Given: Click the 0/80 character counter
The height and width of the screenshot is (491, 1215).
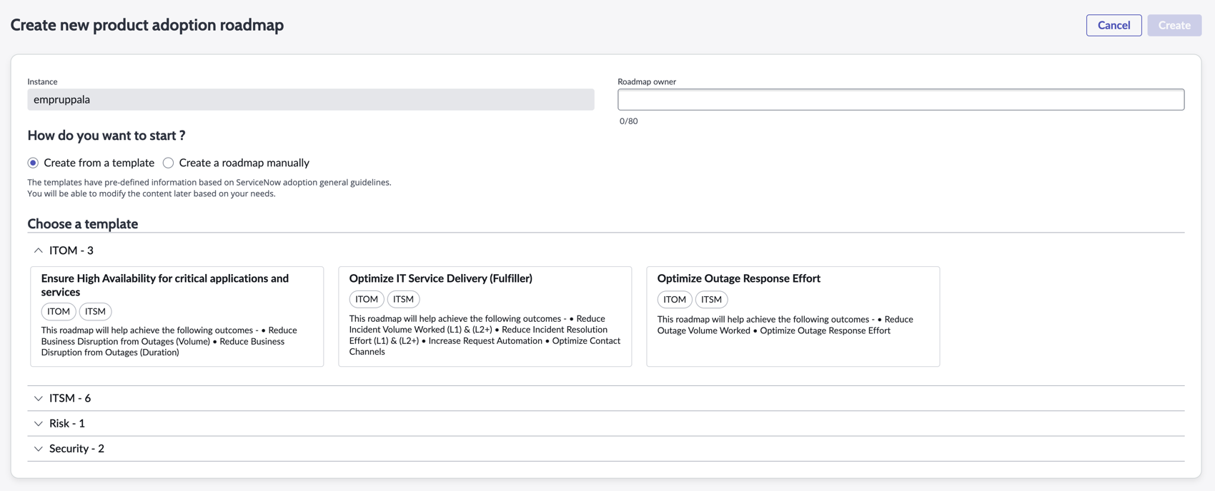Looking at the screenshot, I should 628,121.
